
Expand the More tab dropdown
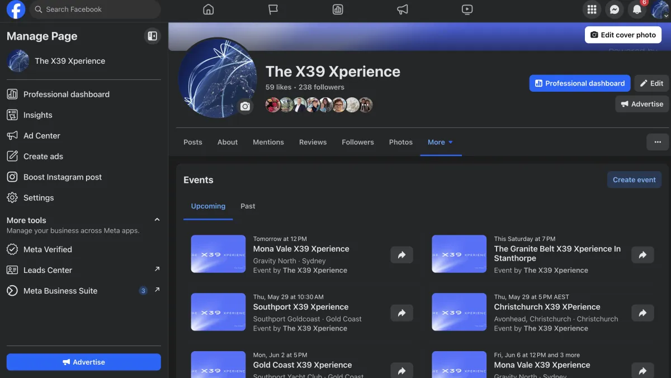point(440,142)
